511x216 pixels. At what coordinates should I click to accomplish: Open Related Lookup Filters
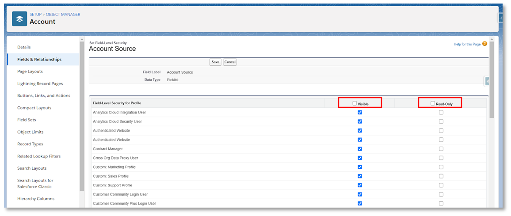(39, 156)
